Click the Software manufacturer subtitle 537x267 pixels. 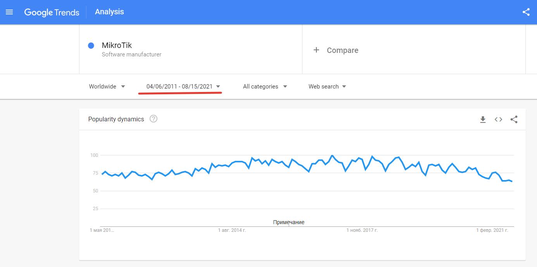(x=131, y=54)
